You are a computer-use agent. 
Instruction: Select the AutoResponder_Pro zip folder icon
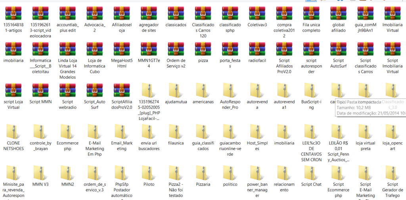click(x=230, y=90)
